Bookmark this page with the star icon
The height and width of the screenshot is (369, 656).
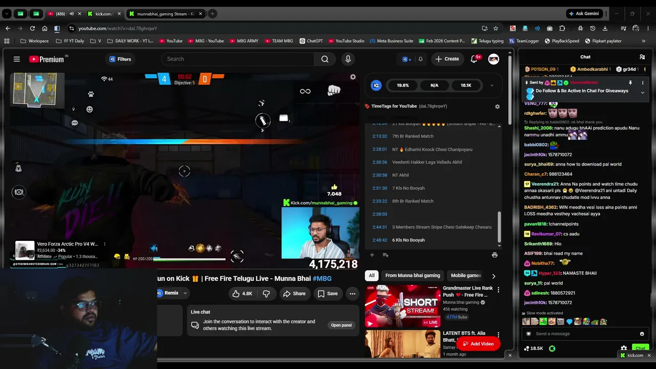coord(496,28)
